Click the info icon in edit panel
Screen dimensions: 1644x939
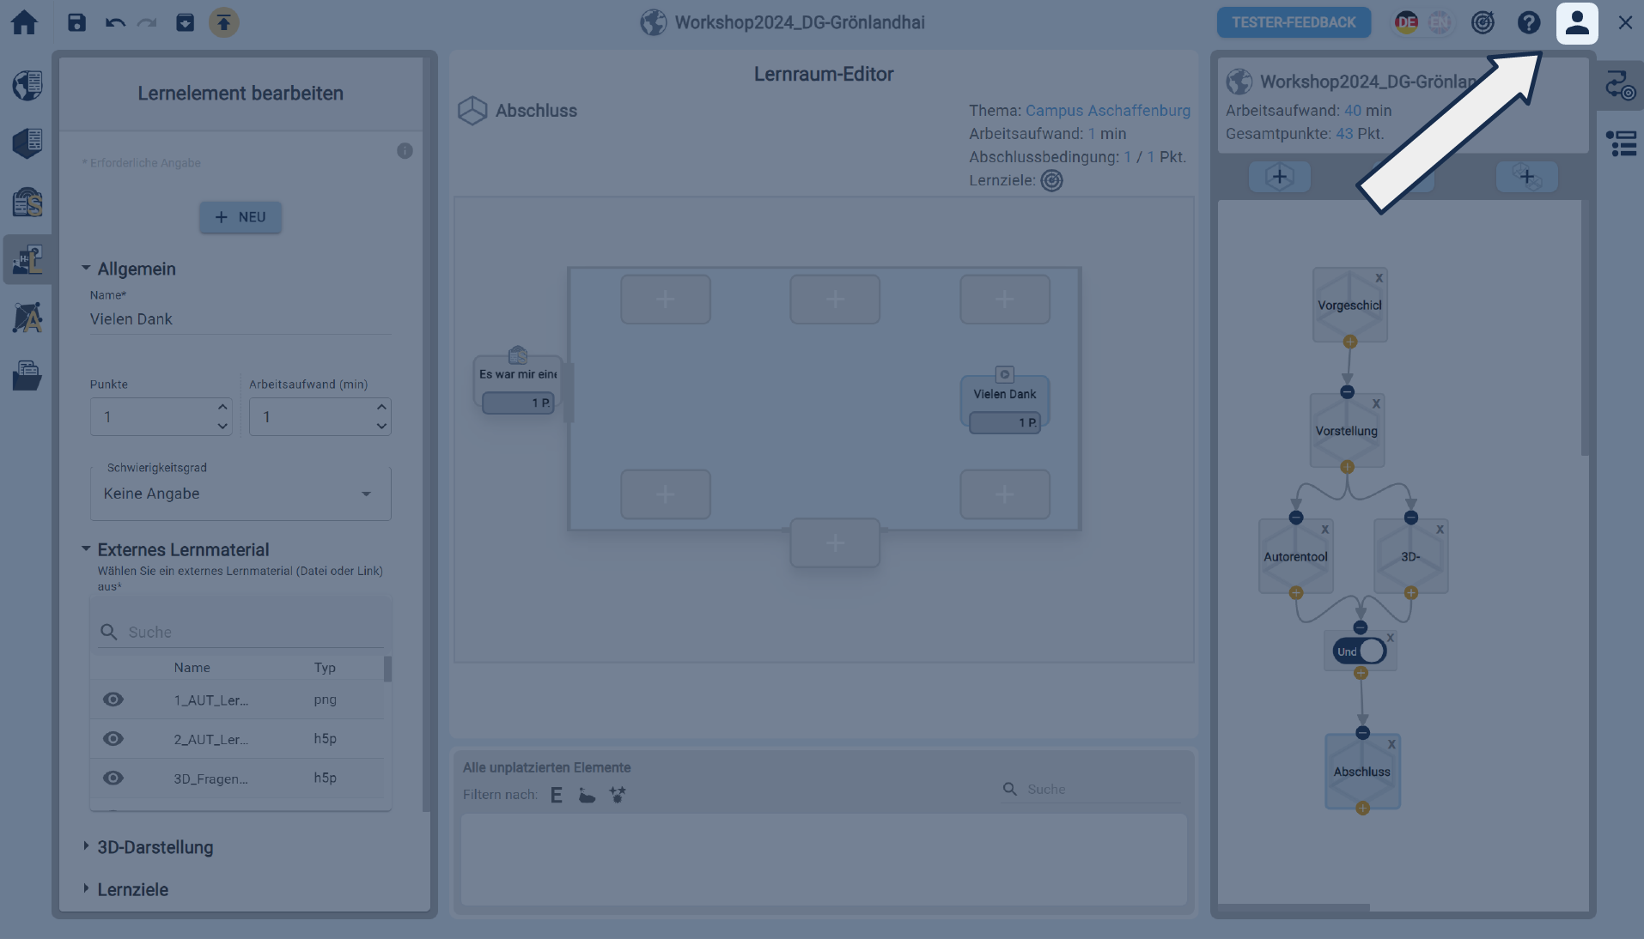click(x=405, y=151)
